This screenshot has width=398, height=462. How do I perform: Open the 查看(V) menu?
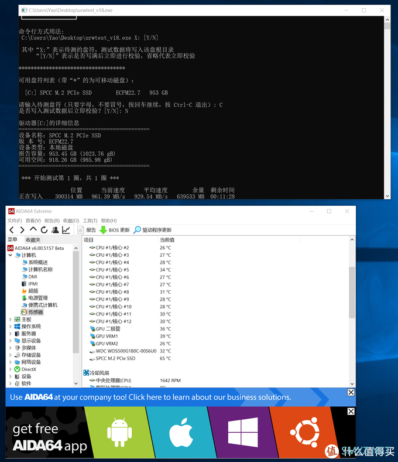pos(33,220)
